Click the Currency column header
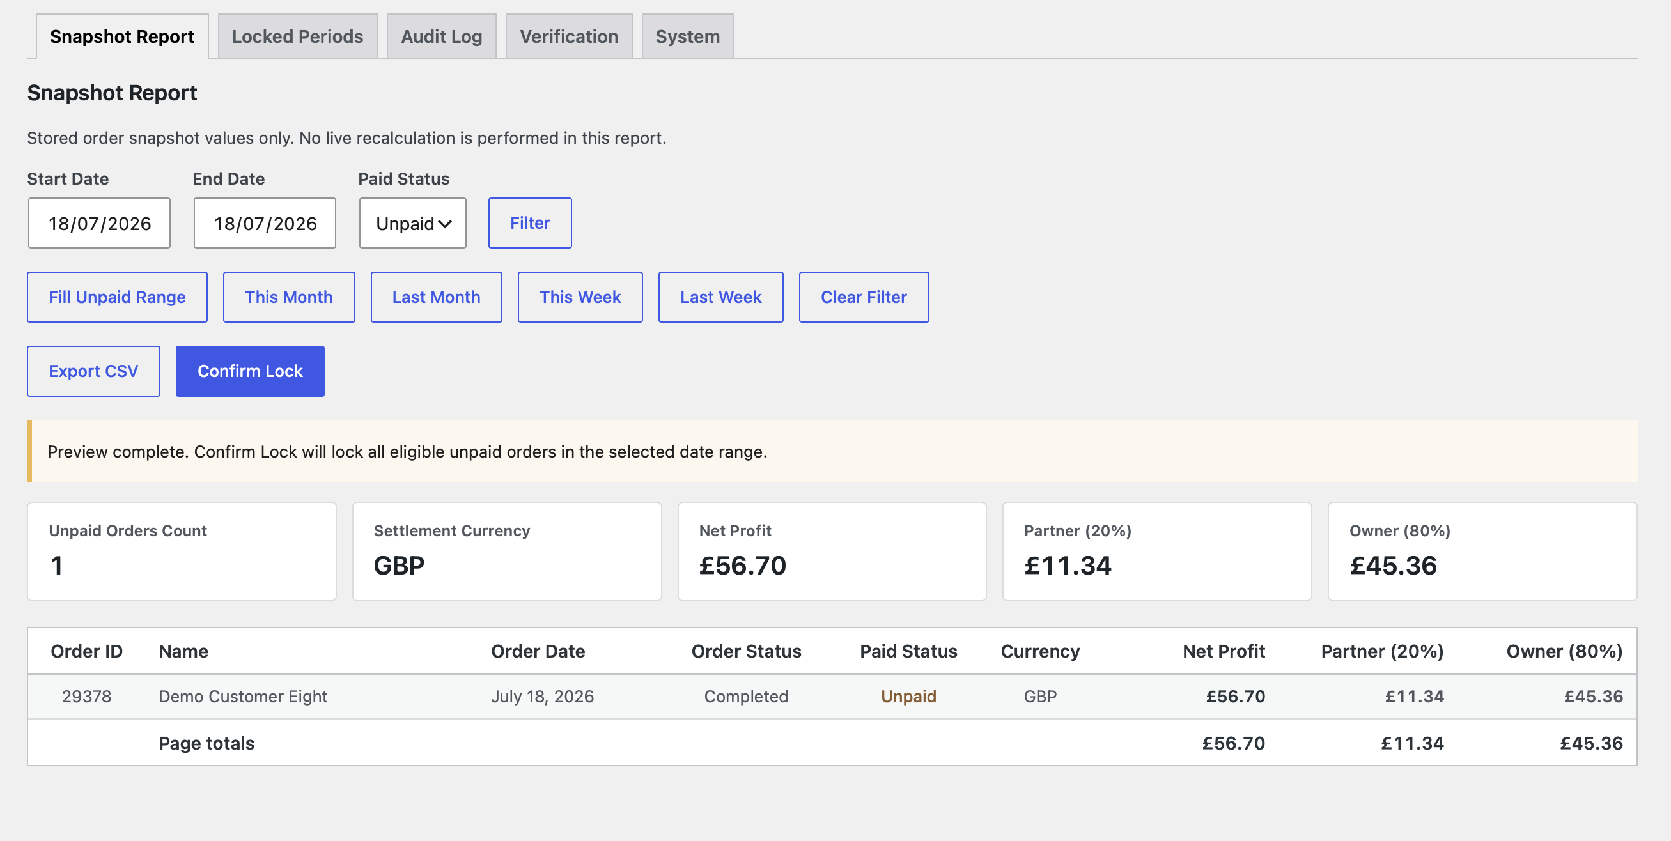 (1040, 651)
